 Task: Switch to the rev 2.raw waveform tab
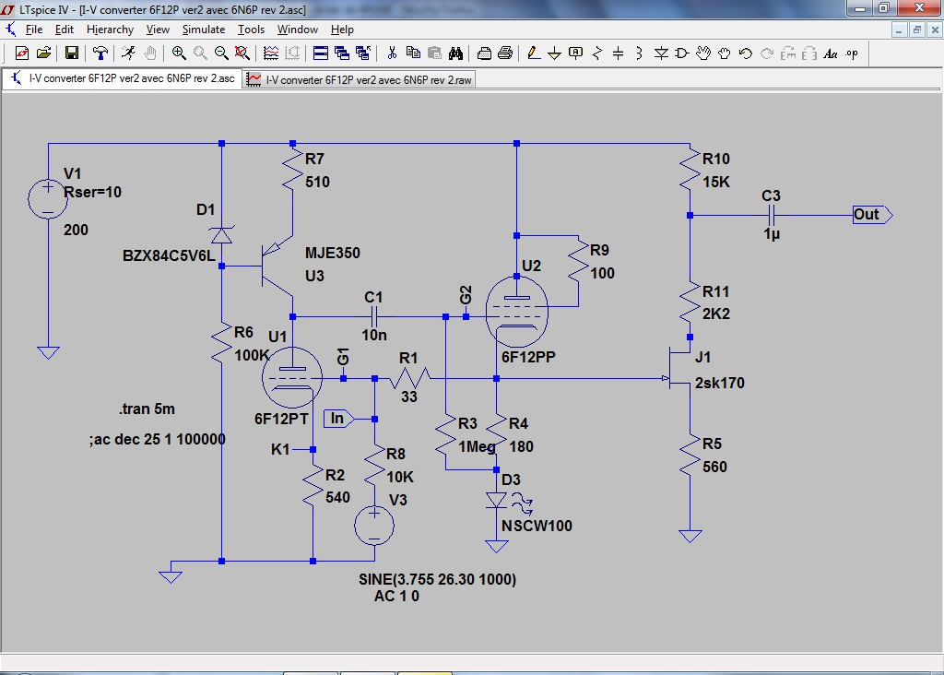[360, 79]
